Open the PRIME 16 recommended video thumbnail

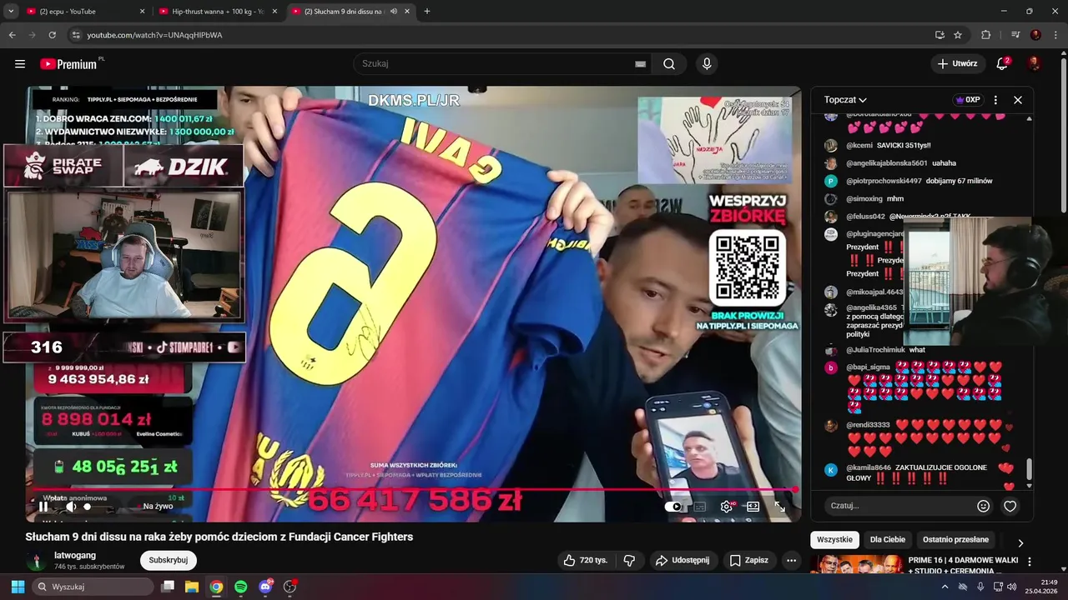[856, 565]
